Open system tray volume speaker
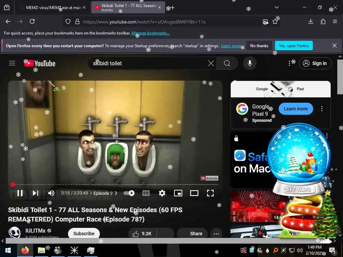 (x=300, y=250)
